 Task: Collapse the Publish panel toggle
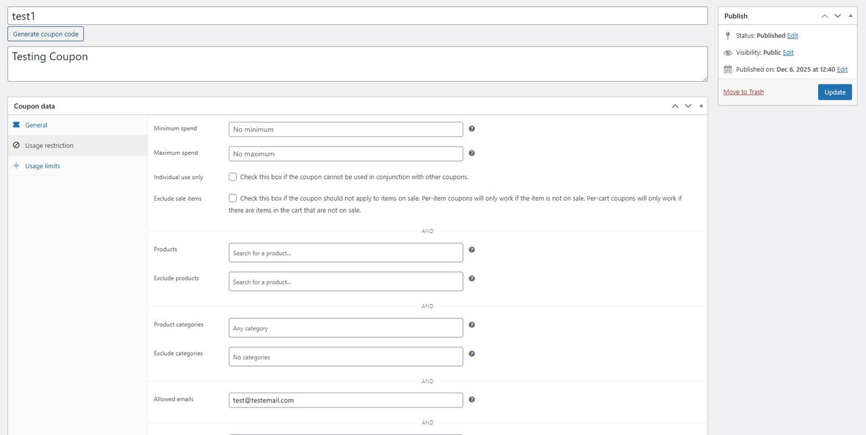(x=850, y=16)
